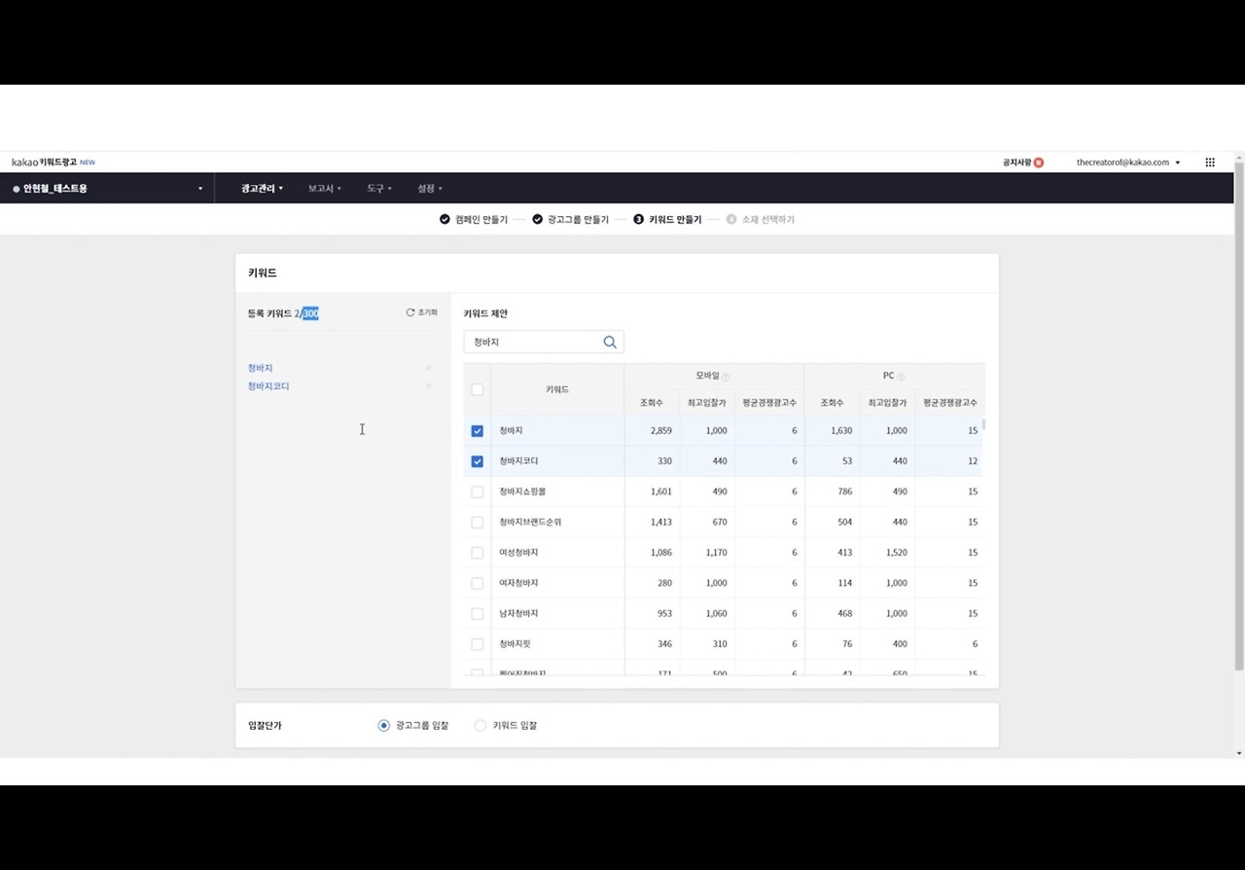Click PC views value 1,630
Viewport: 1245px width, 870px height.
841,430
